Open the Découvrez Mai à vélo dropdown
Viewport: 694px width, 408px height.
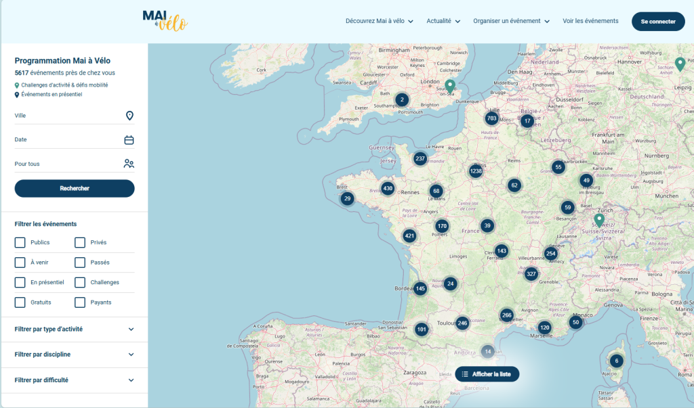(x=380, y=21)
